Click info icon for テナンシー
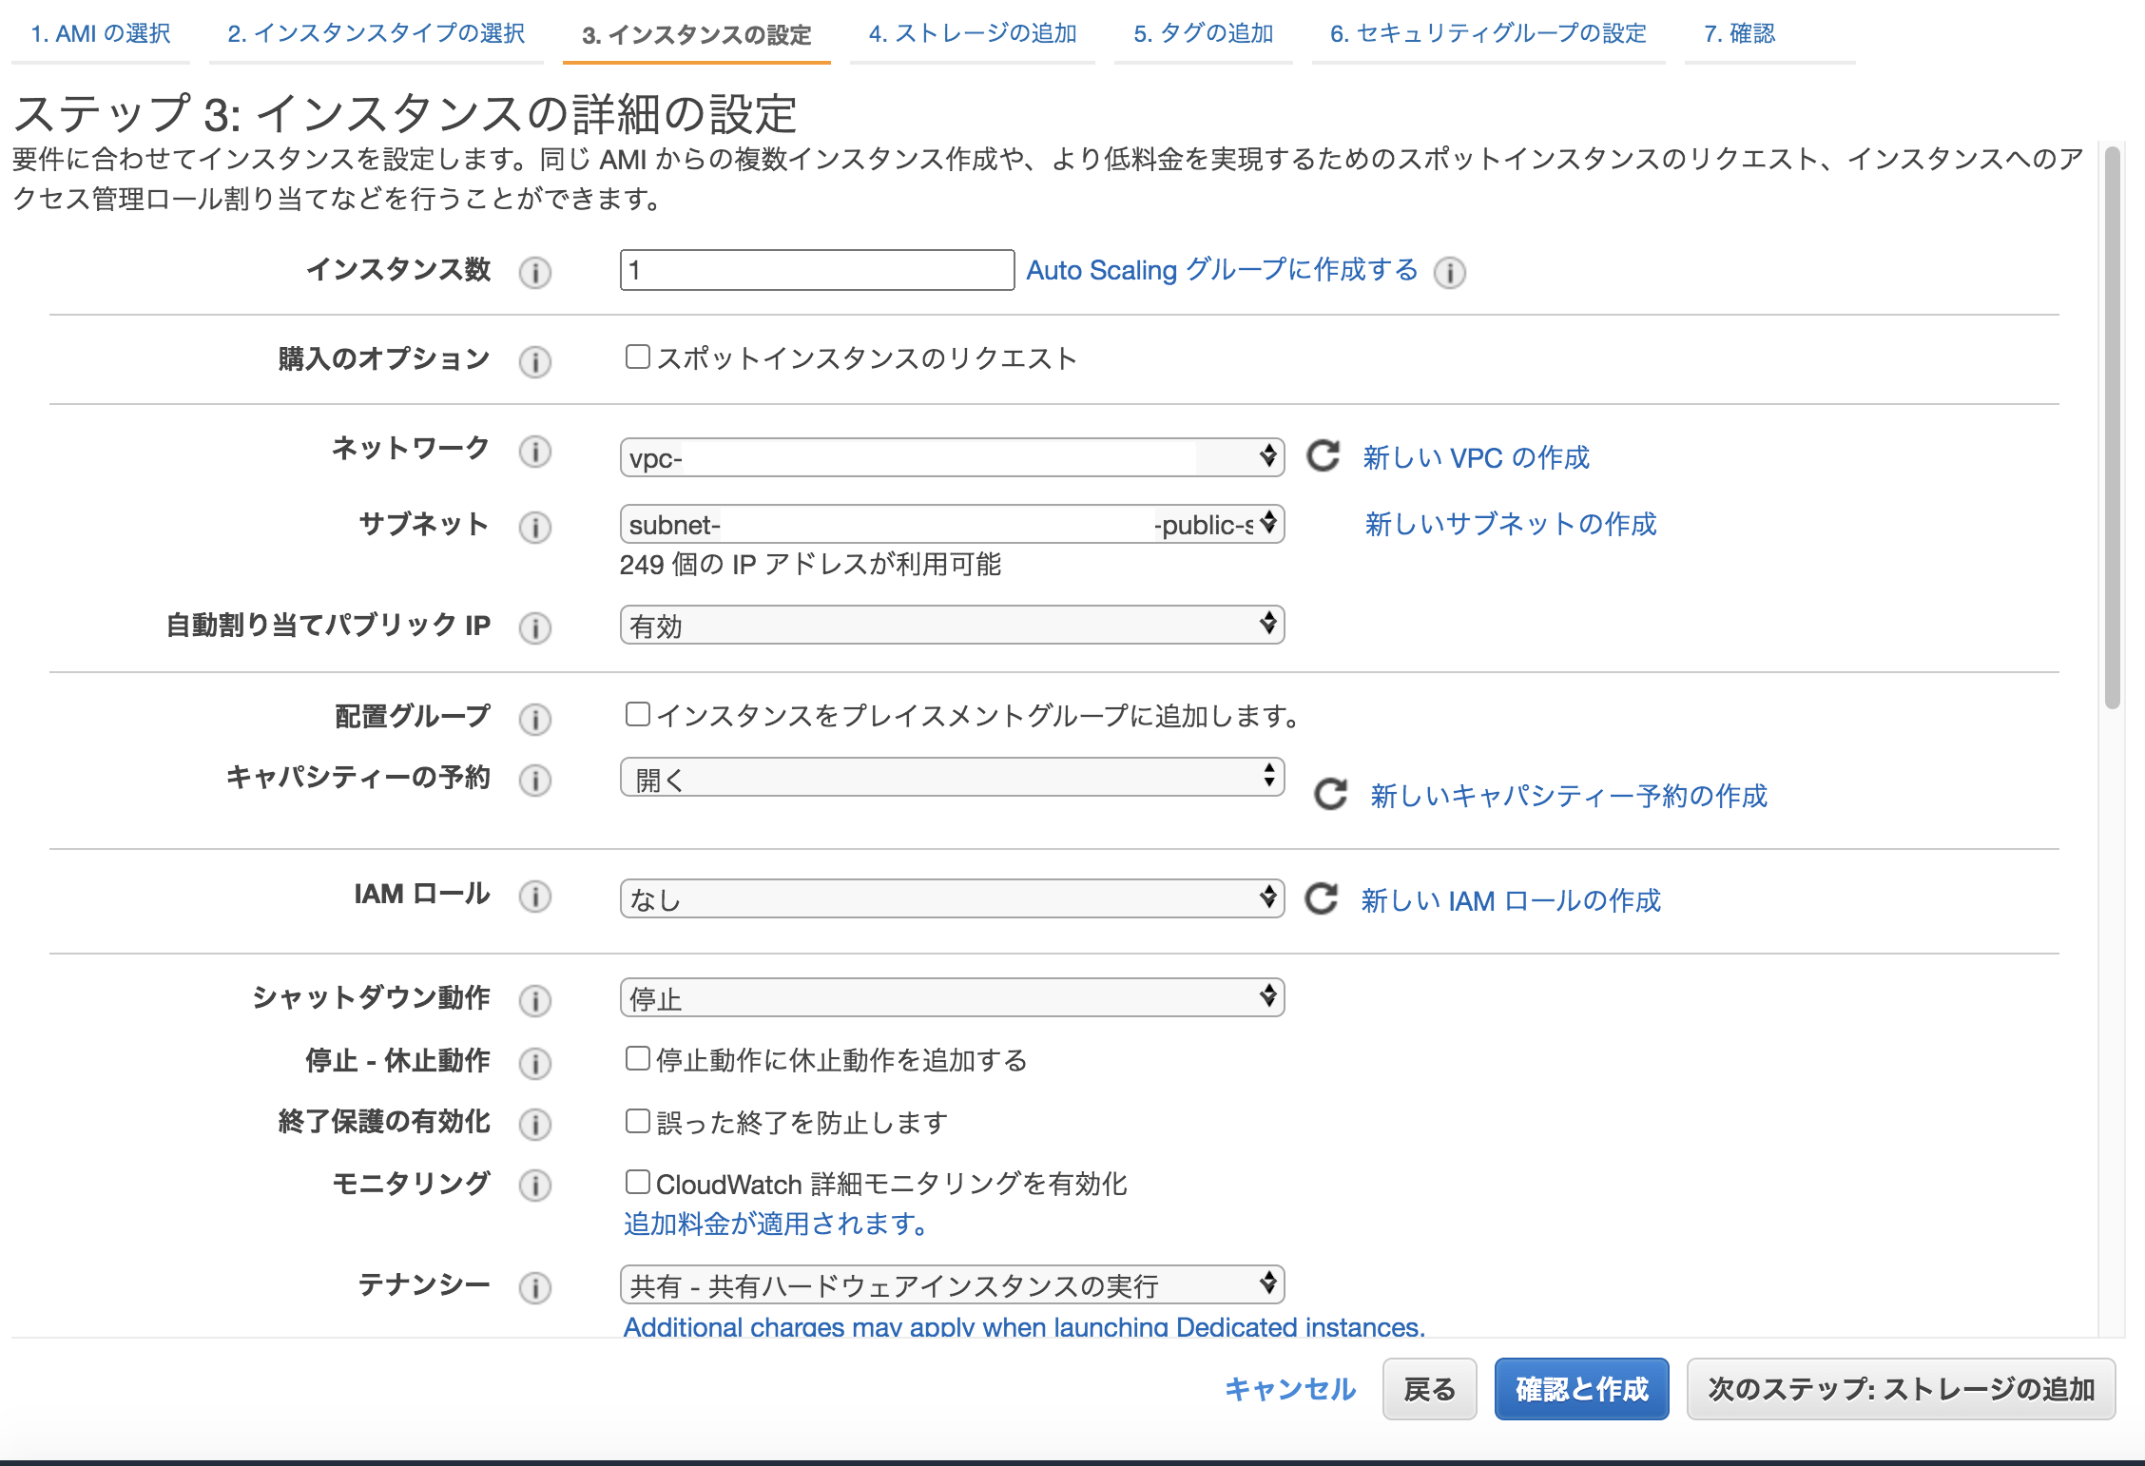Screen dimensions: 2145x1466 535,1288
